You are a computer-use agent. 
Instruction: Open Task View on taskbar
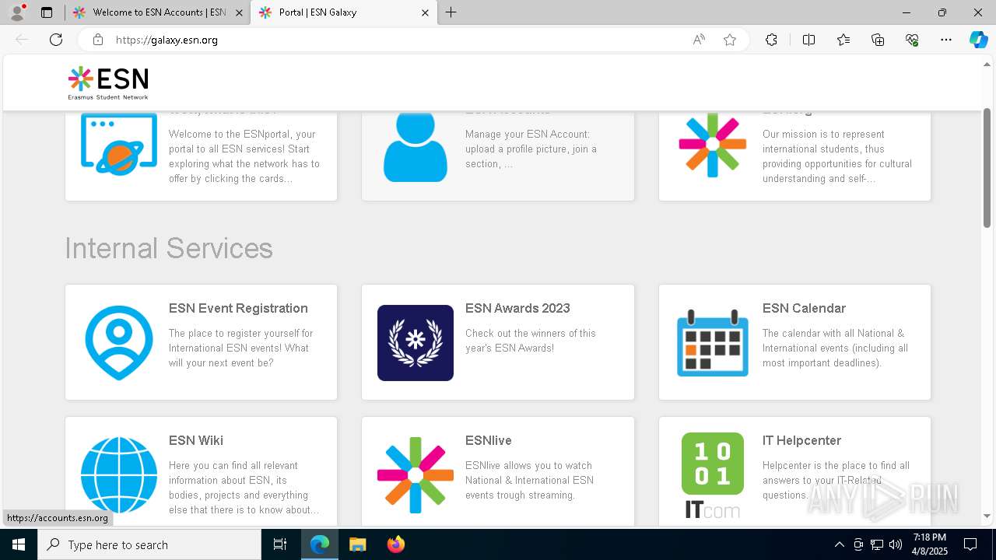280,544
